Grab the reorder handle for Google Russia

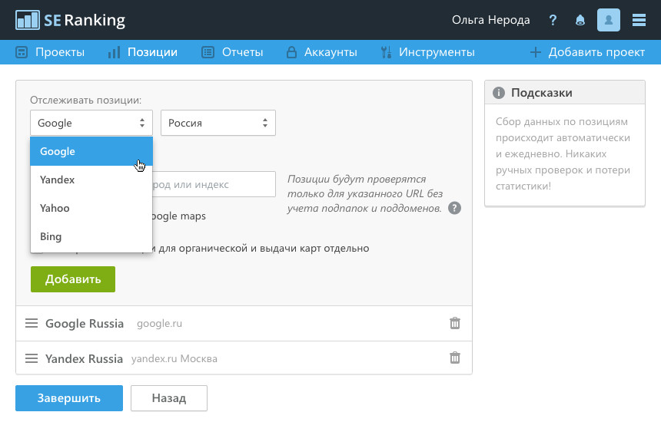[32, 323]
